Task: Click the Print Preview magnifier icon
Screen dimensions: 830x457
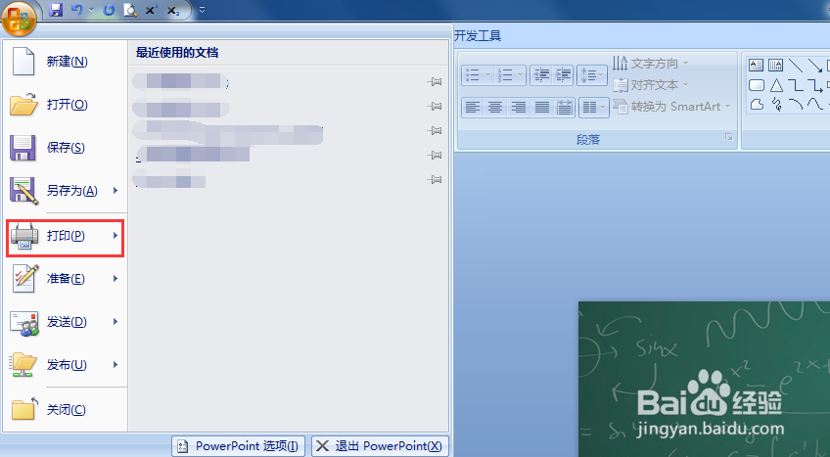Action: (x=130, y=10)
